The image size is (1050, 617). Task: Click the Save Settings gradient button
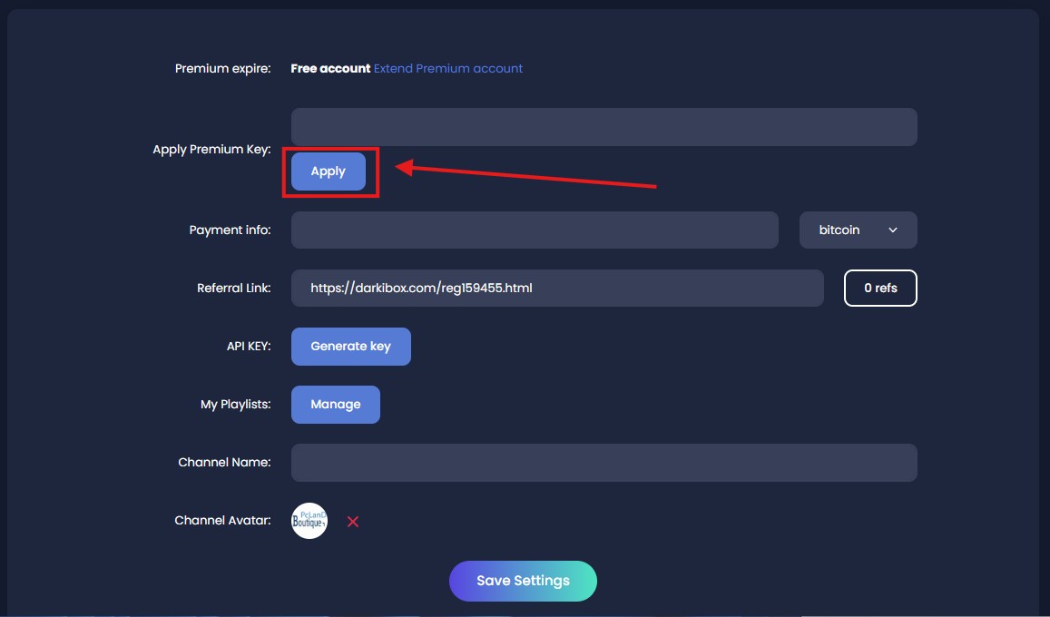click(523, 581)
